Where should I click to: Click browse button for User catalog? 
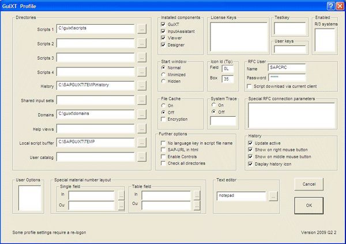coord(142,157)
